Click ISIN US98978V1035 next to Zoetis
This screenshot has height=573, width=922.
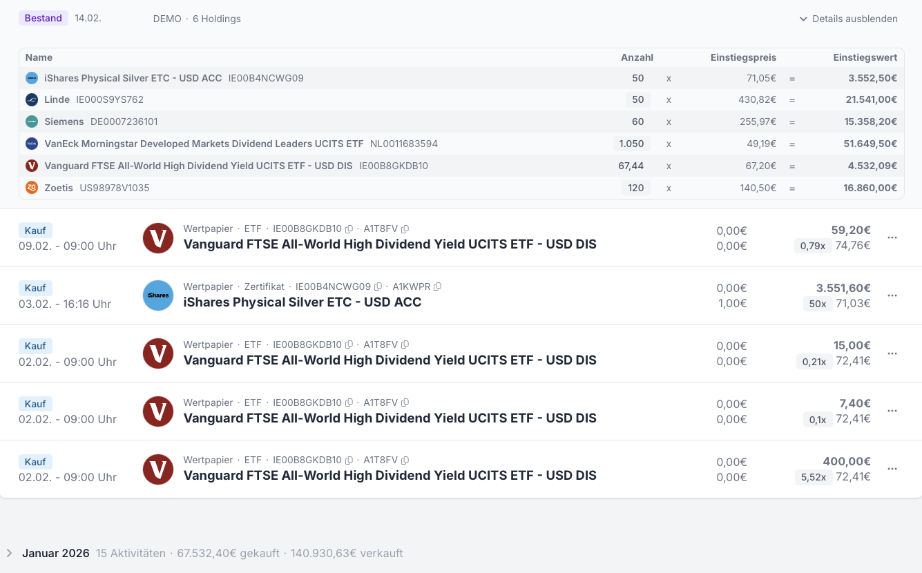pyautogui.click(x=115, y=188)
